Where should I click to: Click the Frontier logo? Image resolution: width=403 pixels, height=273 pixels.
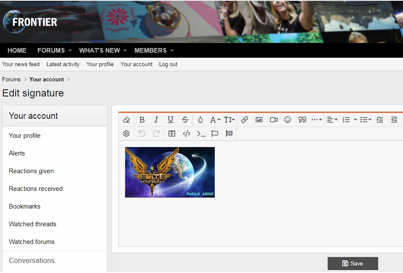pos(30,22)
